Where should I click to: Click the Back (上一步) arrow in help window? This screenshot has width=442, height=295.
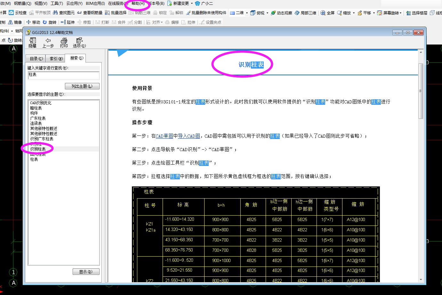48,43
